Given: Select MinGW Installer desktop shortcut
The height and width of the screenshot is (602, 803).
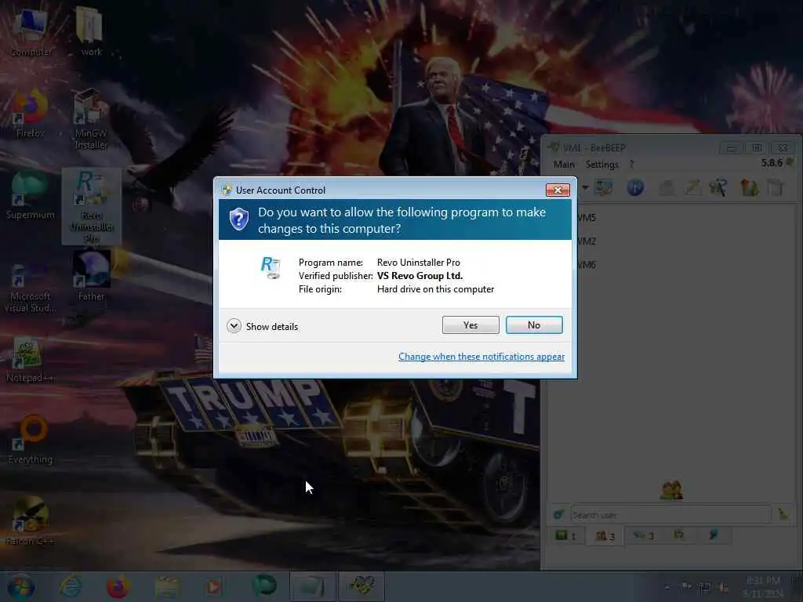Looking at the screenshot, I should [x=91, y=119].
